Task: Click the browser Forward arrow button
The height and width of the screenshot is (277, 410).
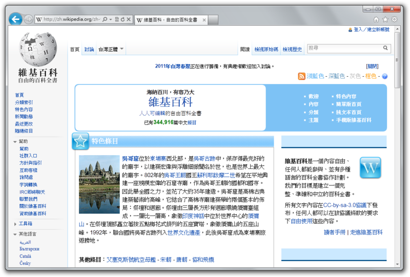Action: click(x=28, y=19)
